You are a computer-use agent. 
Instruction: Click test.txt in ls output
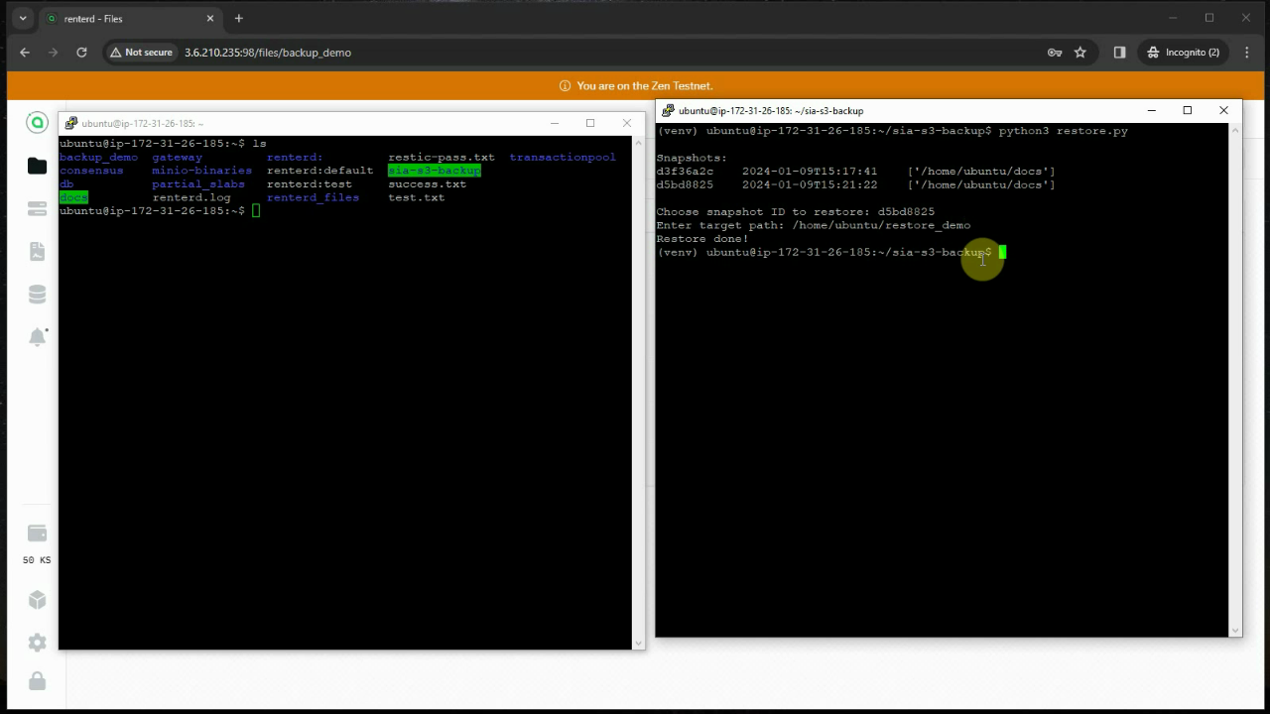[x=417, y=197]
